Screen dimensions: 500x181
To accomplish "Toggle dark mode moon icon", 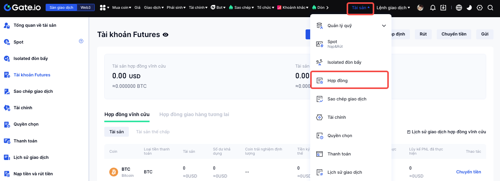I will point(469,8).
